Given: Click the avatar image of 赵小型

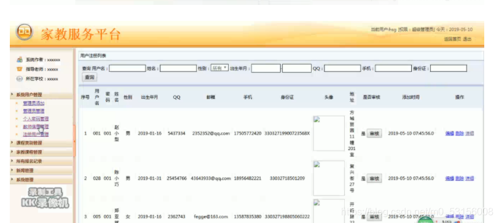Looking at the screenshot, I should [329, 133].
